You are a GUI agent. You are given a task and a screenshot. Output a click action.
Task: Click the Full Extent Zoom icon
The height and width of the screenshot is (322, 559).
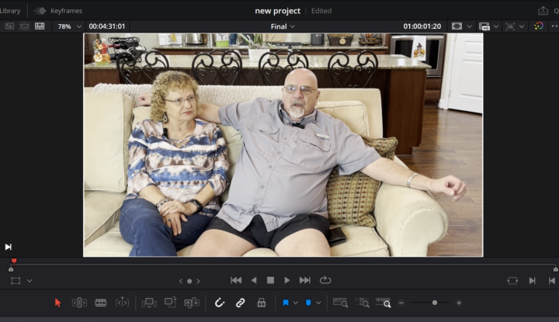(x=340, y=303)
